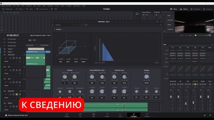
Task: Open A1 DIALOGUE None dropdown
Action: [x=10, y=61]
